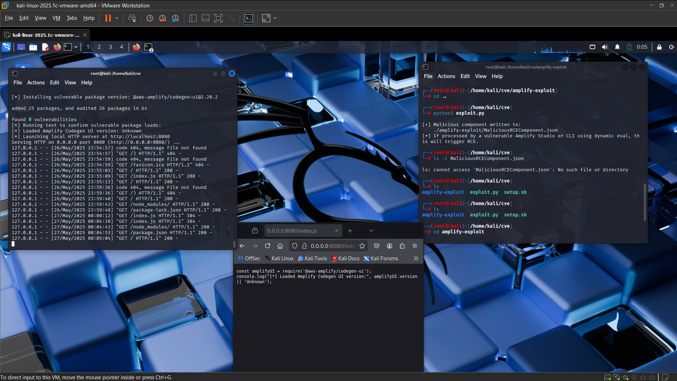Open Firefox account icon

coord(390,246)
